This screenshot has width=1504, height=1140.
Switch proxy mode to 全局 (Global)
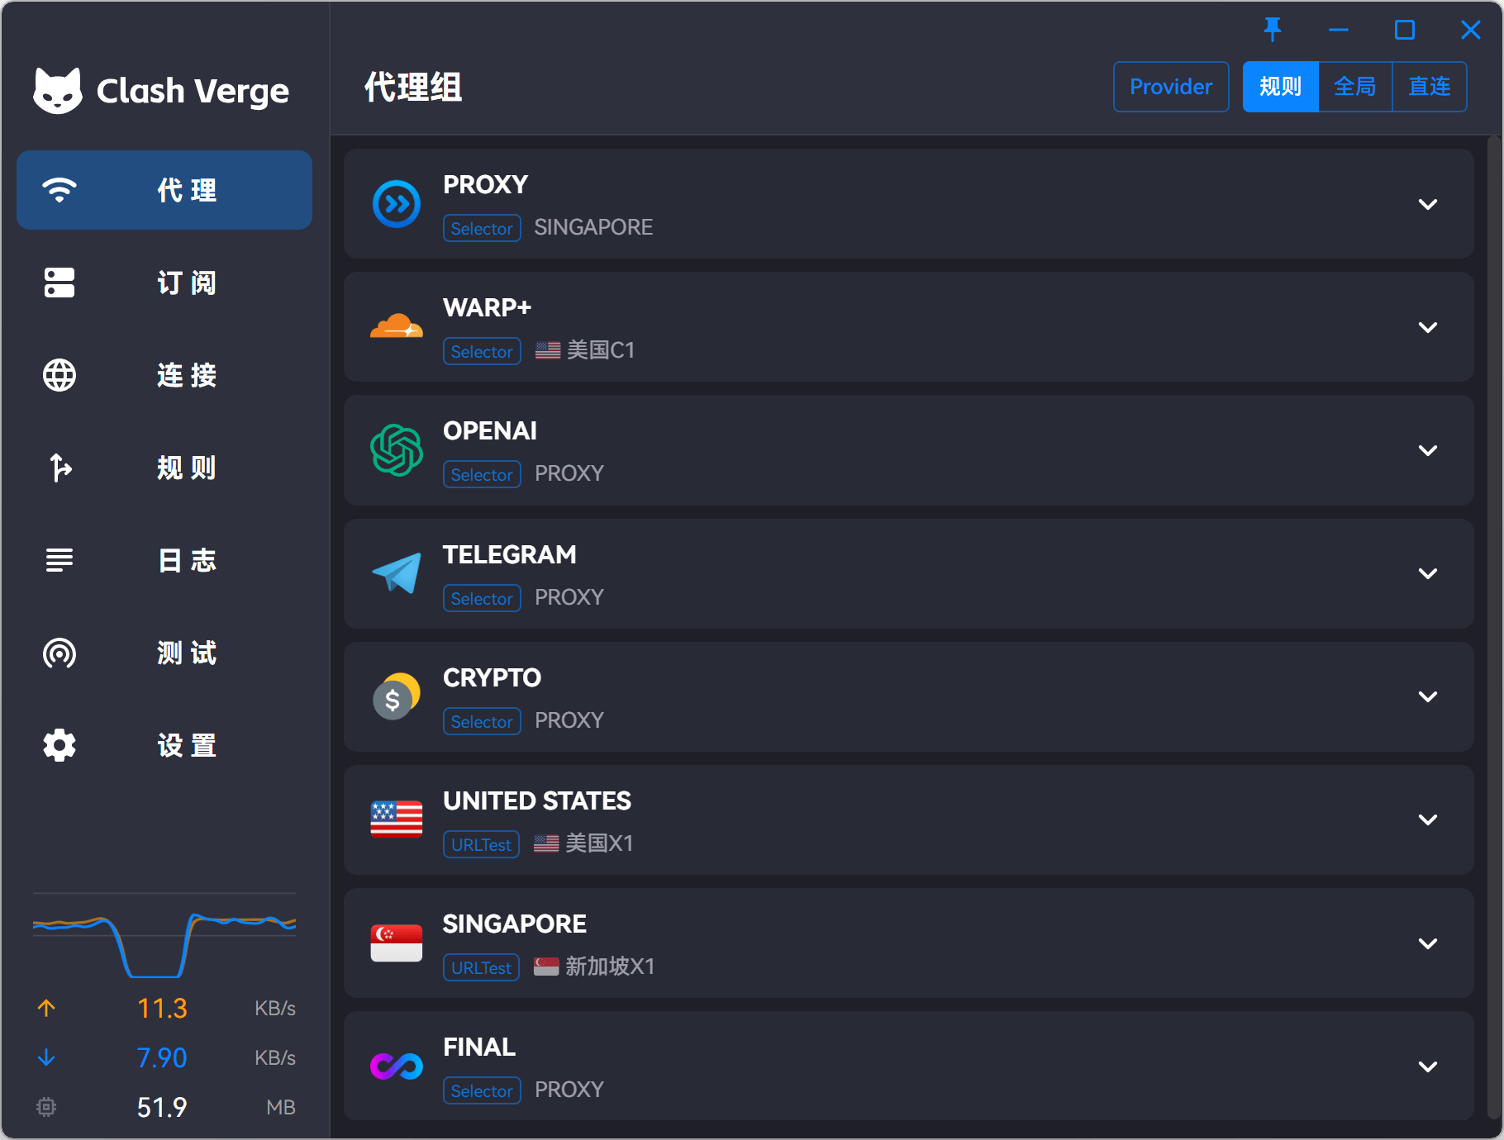(1355, 87)
